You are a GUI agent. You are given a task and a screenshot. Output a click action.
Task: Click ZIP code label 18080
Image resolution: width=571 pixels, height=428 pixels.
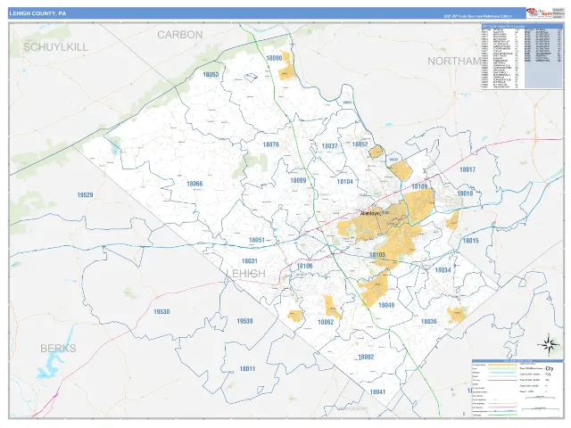click(274, 58)
